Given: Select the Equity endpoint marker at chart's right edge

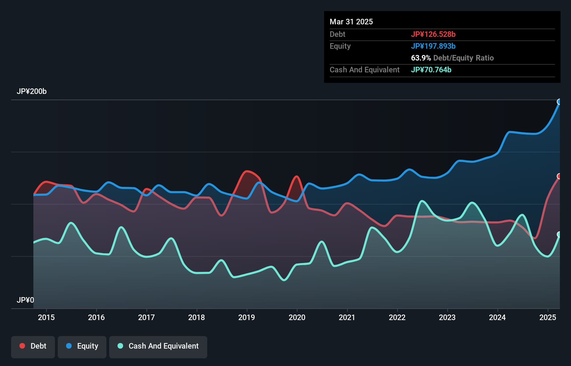Looking at the screenshot, I should point(559,102).
